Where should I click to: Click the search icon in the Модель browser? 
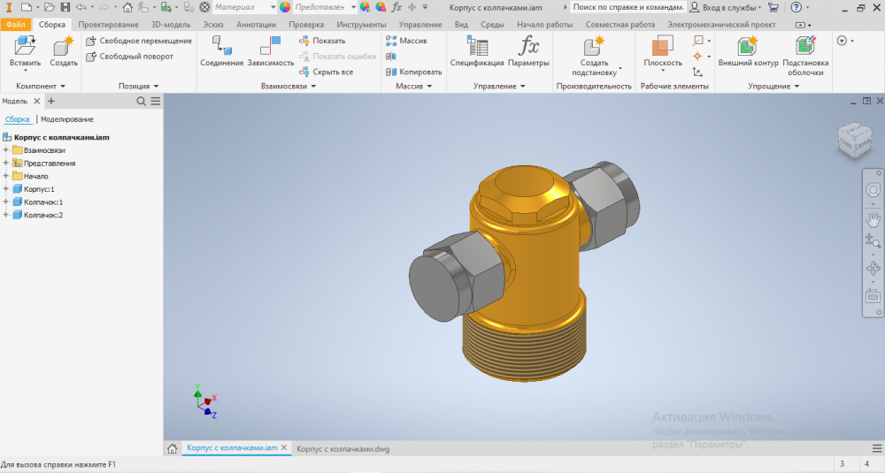[x=142, y=102]
